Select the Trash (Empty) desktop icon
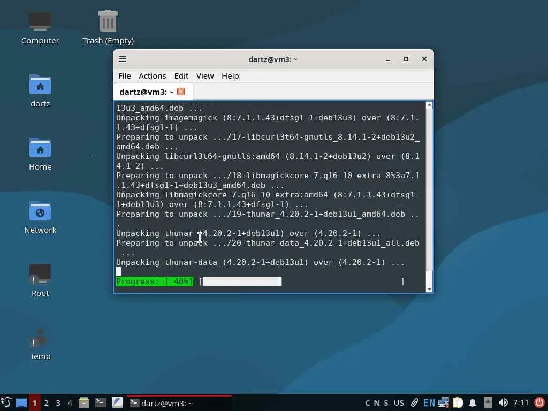Image resolution: width=548 pixels, height=411 pixels. pyautogui.click(x=108, y=28)
